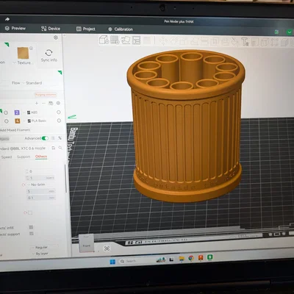Open the Texture plate type dropdown
The image size is (294, 294).
tap(23, 62)
